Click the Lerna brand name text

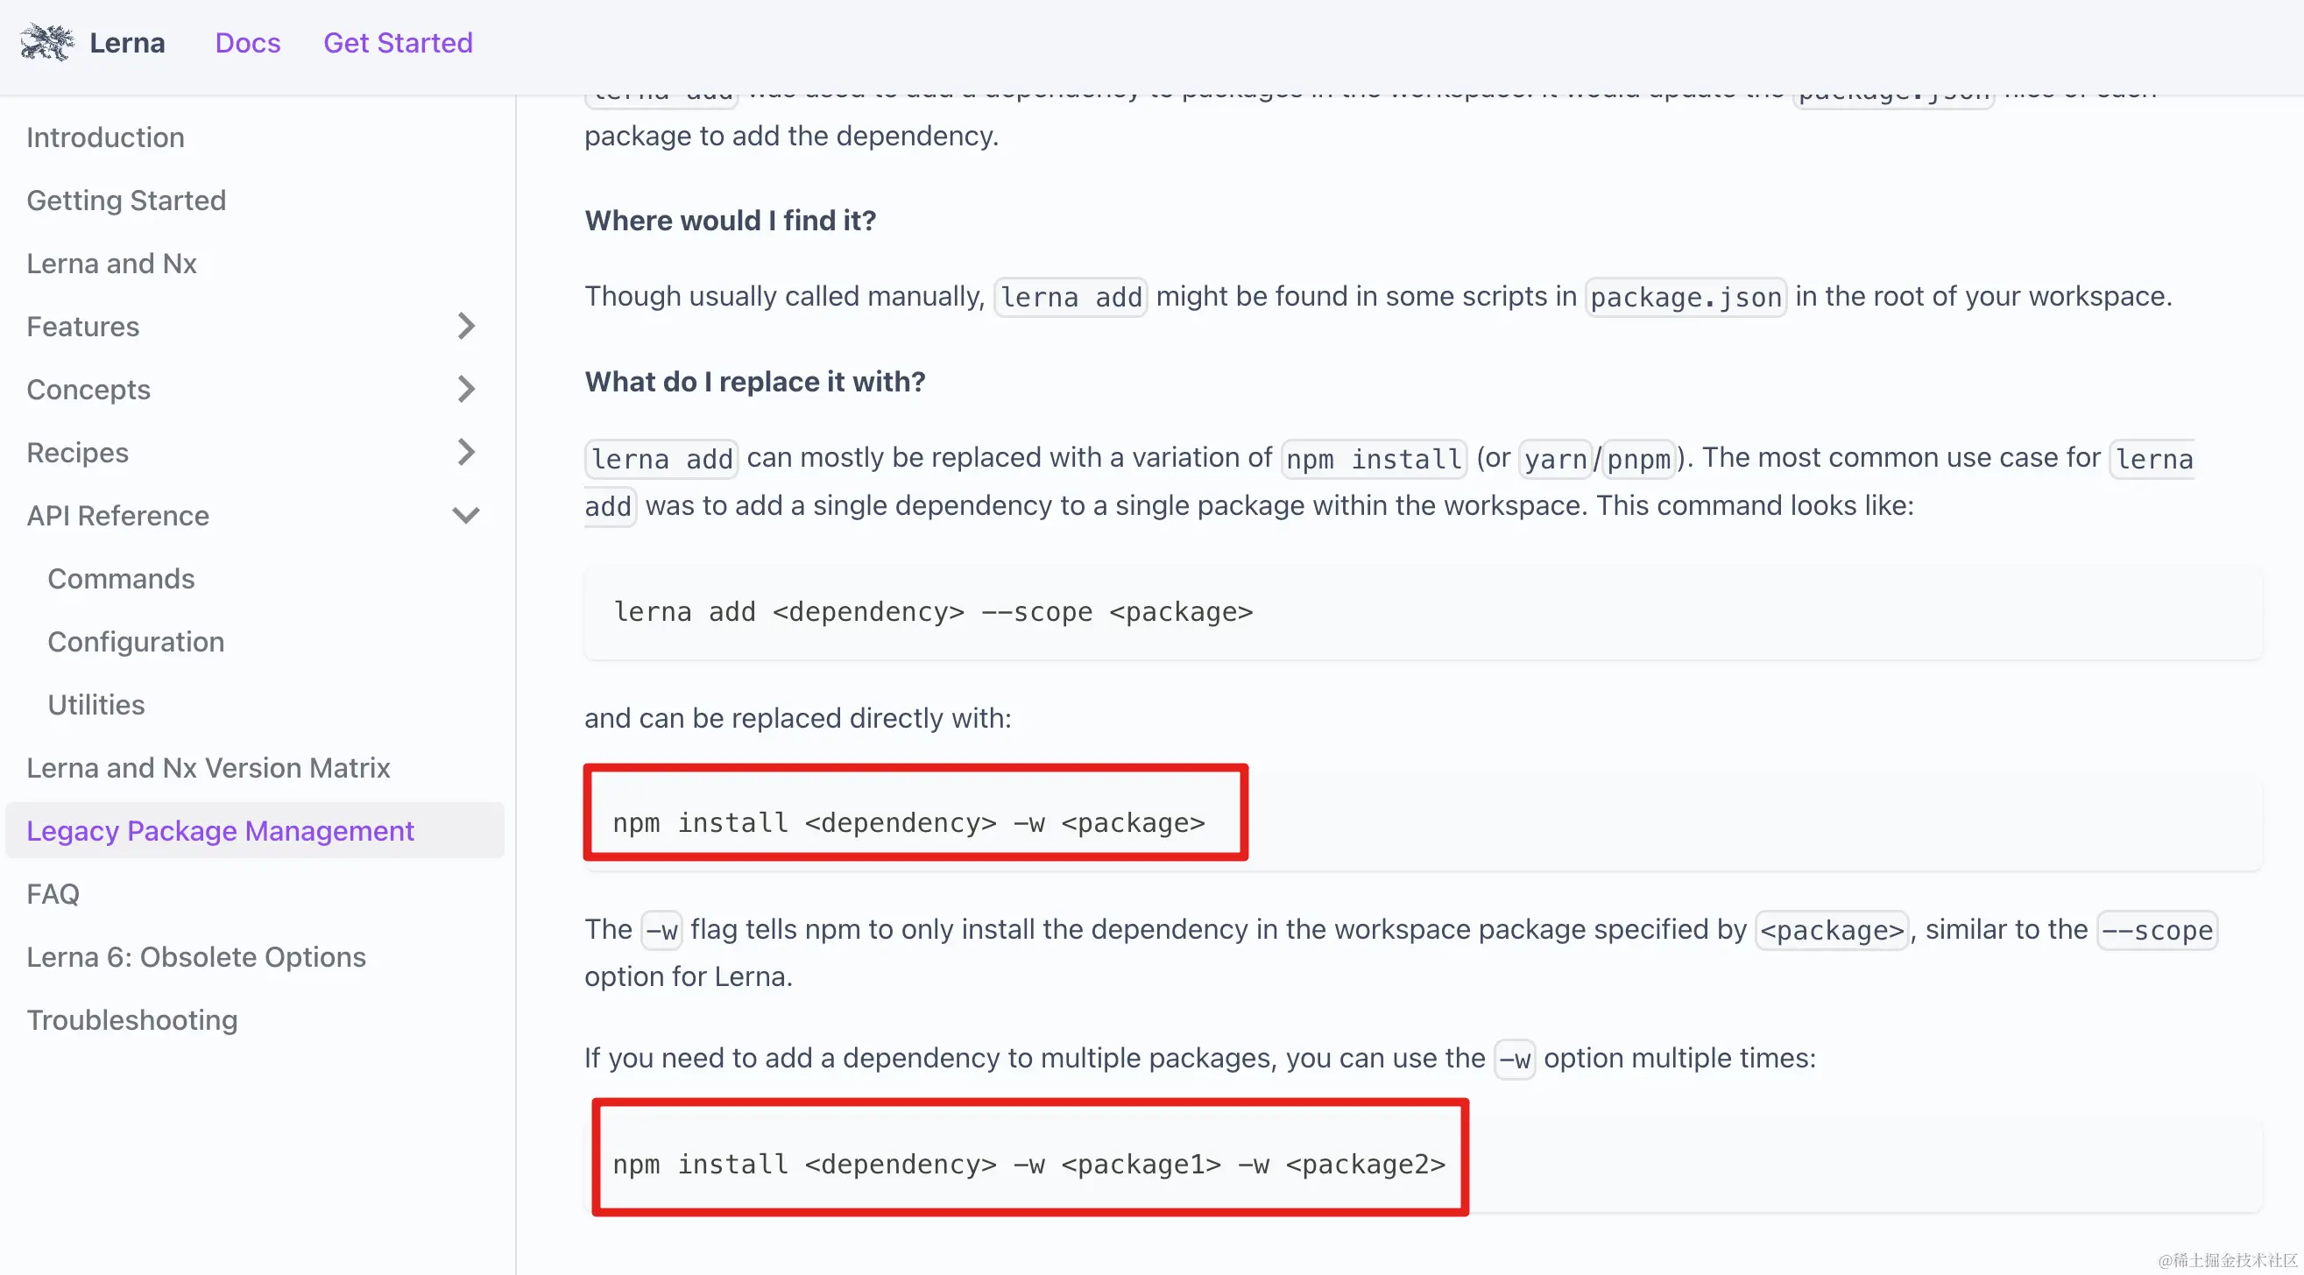127,43
